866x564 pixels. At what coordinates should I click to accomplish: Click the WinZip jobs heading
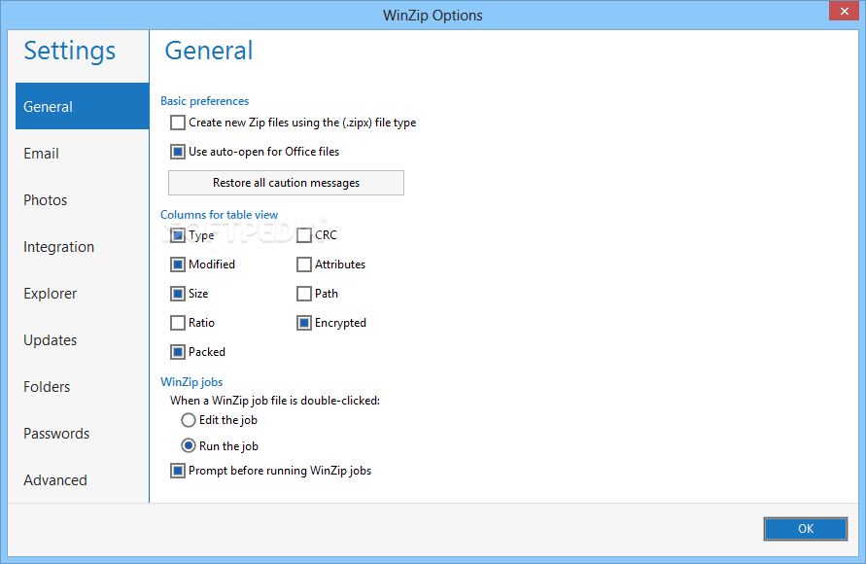pos(191,382)
